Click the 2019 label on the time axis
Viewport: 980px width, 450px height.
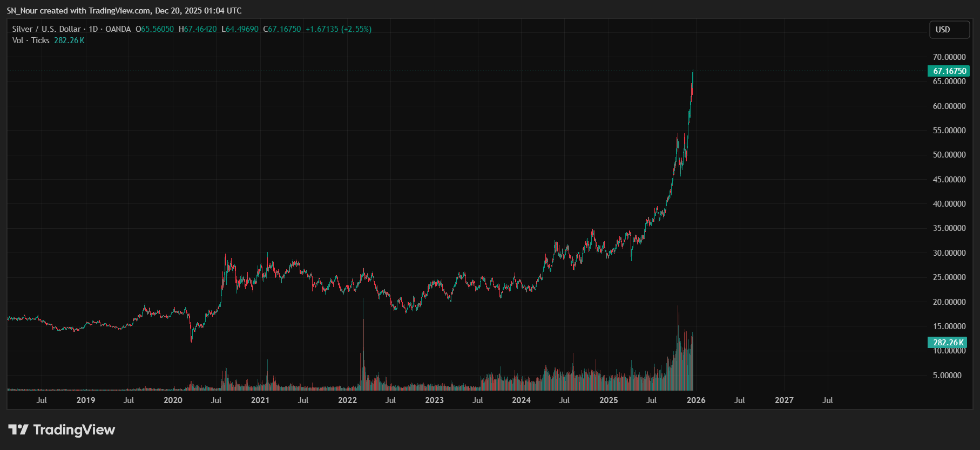pyautogui.click(x=86, y=400)
